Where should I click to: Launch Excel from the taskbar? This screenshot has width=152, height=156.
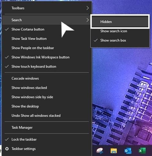click(x=142, y=151)
